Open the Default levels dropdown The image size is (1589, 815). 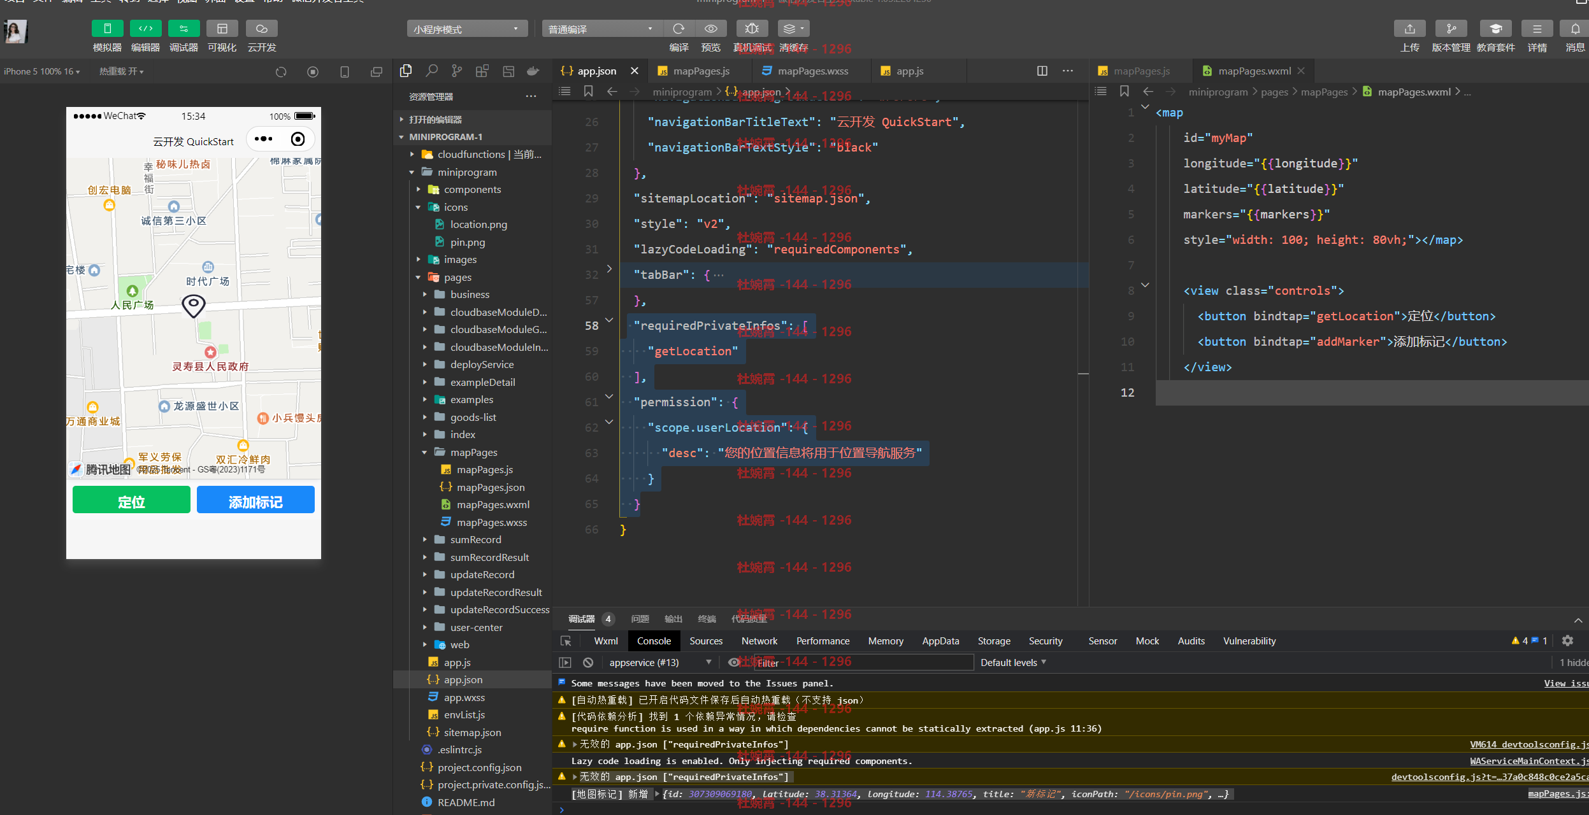point(1013,662)
